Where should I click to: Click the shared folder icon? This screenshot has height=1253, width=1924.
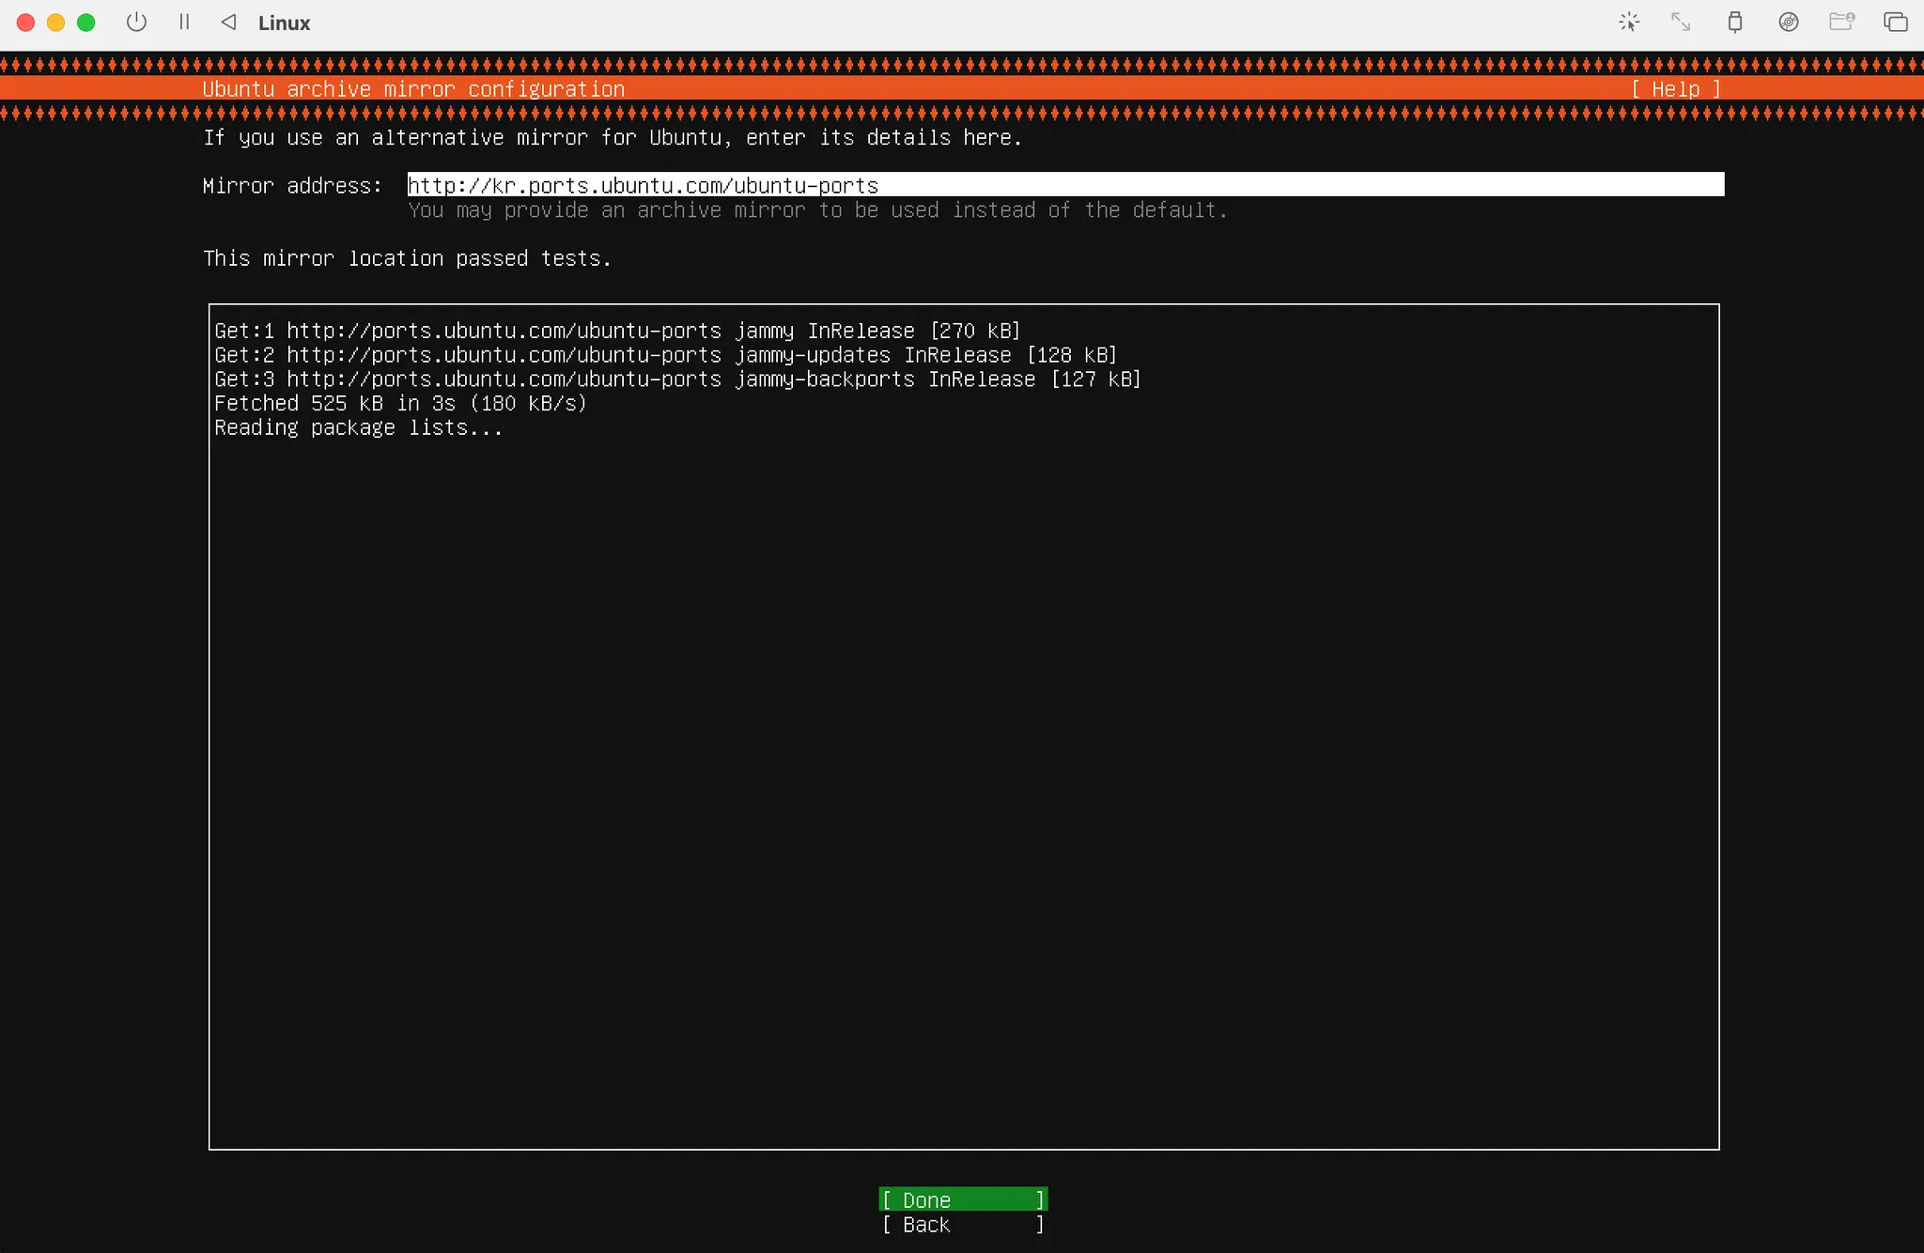coord(1841,22)
